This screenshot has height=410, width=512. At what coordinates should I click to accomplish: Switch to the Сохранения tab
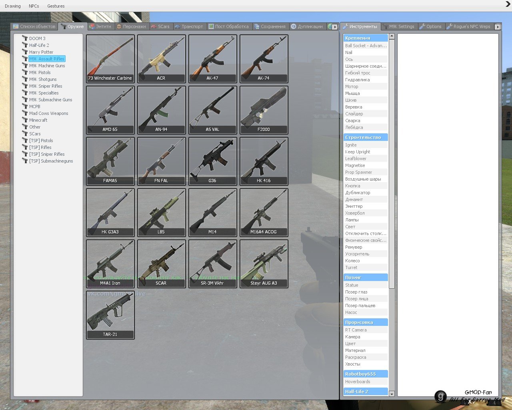(270, 26)
